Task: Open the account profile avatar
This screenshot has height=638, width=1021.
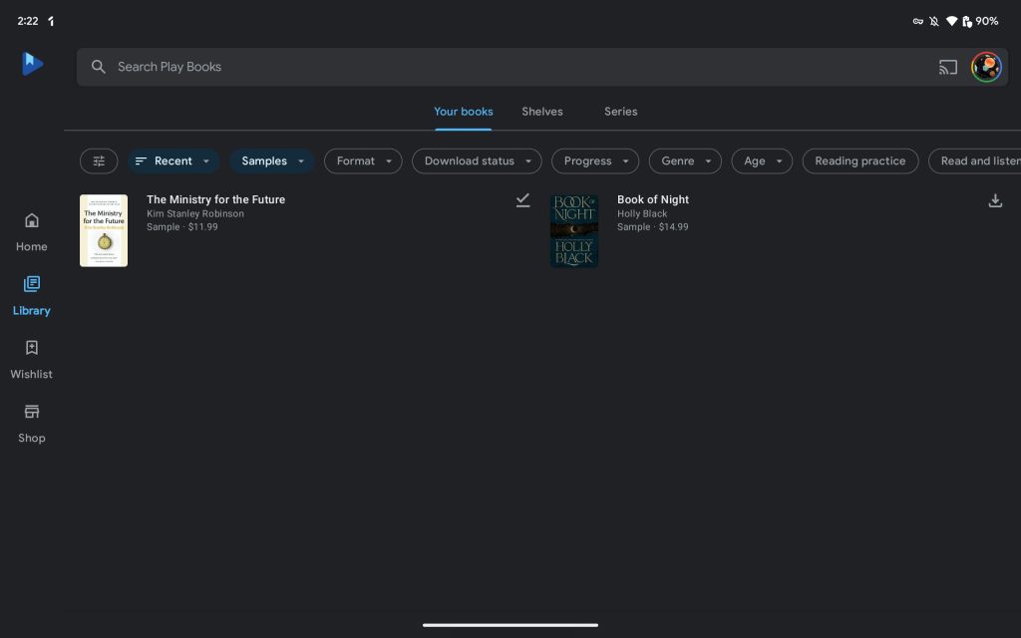Action: click(986, 67)
